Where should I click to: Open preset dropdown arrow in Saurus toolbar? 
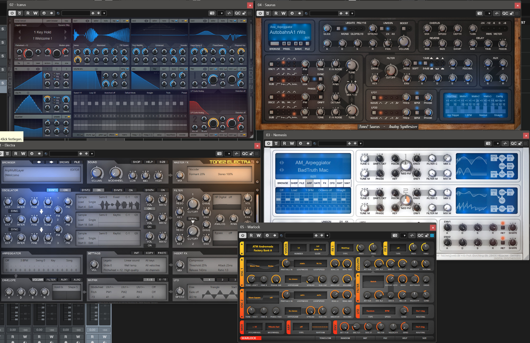(x=352, y=13)
